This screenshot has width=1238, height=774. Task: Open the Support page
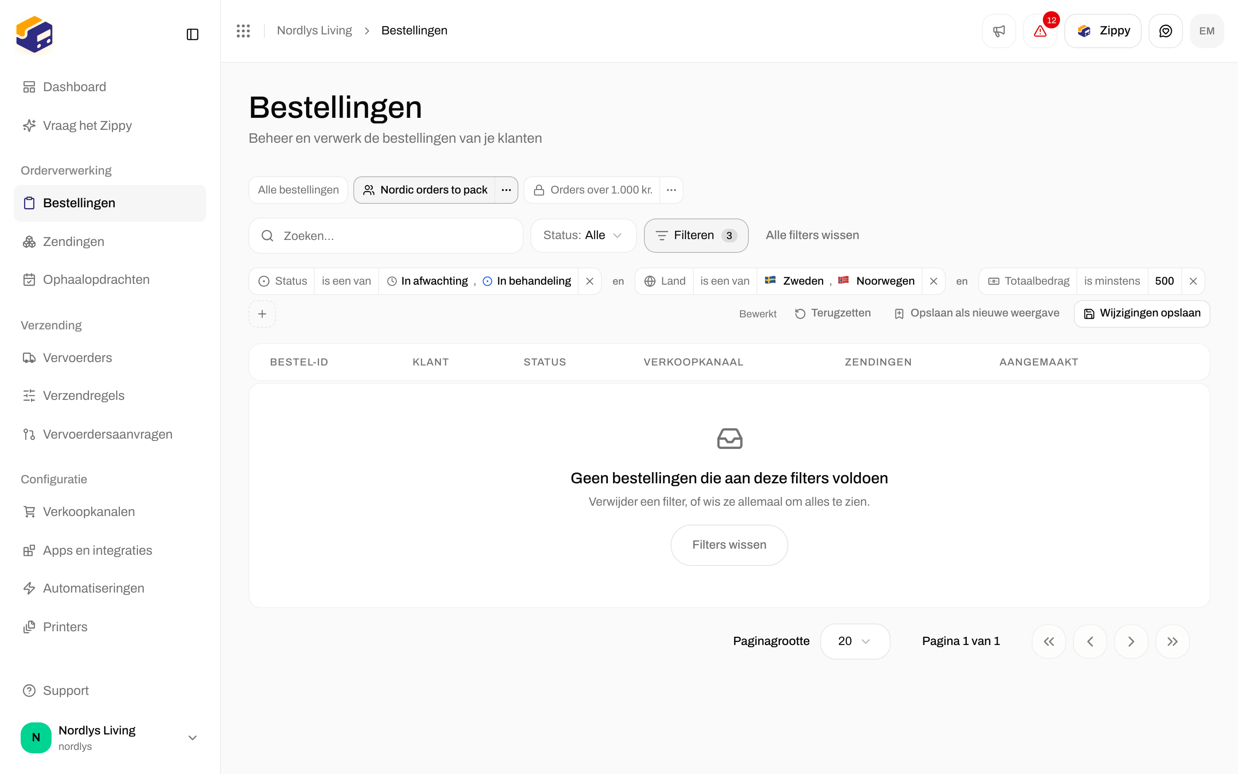coord(110,691)
